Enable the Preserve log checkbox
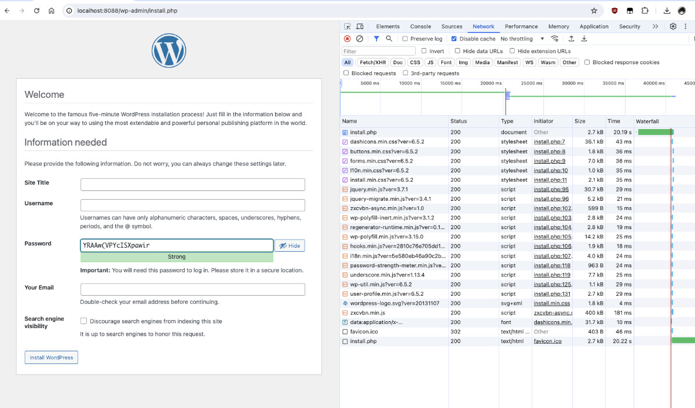Screen dimensions: 695x408 (405, 39)
